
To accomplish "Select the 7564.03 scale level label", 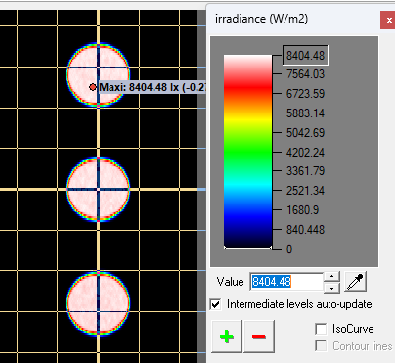I will pos(305,74).
